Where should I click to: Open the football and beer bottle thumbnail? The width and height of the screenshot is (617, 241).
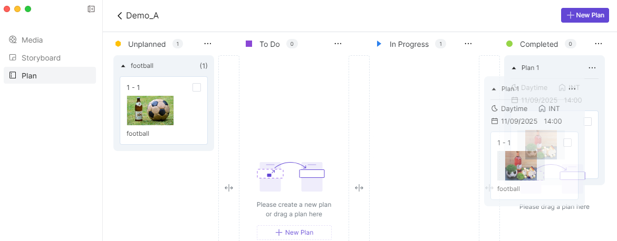coord(150,111)
